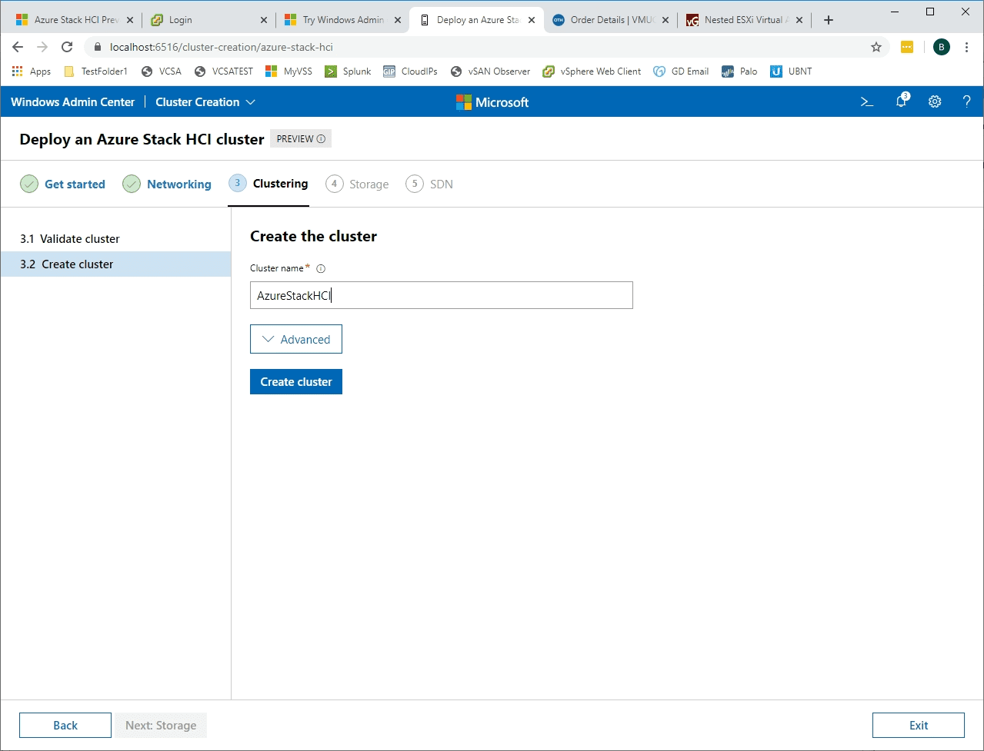
Task: Open Windows Admin Center settings gear
Action: [934, 101]
